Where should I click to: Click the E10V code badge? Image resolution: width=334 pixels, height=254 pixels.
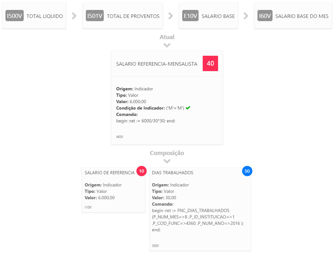(190, 16)
